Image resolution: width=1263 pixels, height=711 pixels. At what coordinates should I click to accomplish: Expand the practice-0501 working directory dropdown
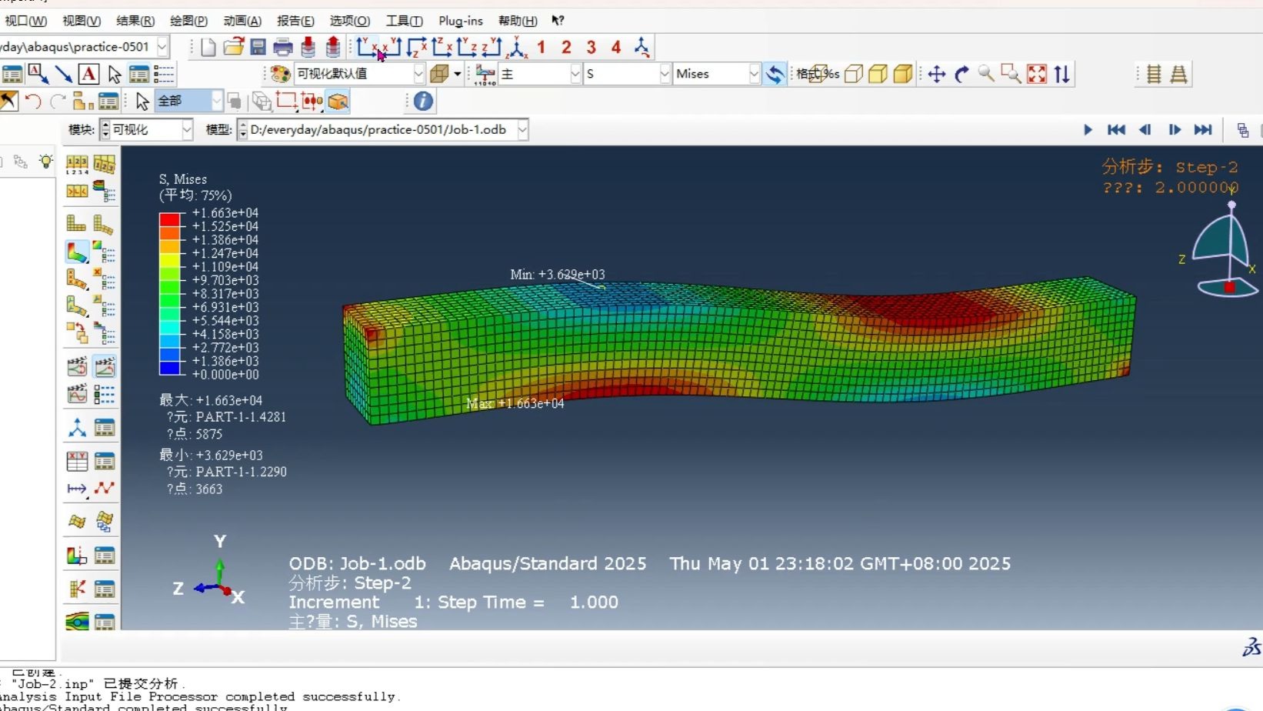point(162,47)
